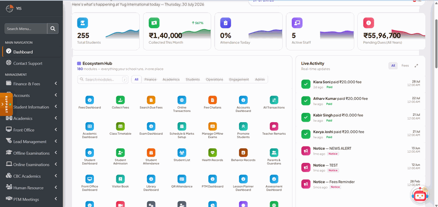The height and width of the screenshot is (207, 438).
Task: Open the Online Transactions module icon
Action: (x=182, y=100)
